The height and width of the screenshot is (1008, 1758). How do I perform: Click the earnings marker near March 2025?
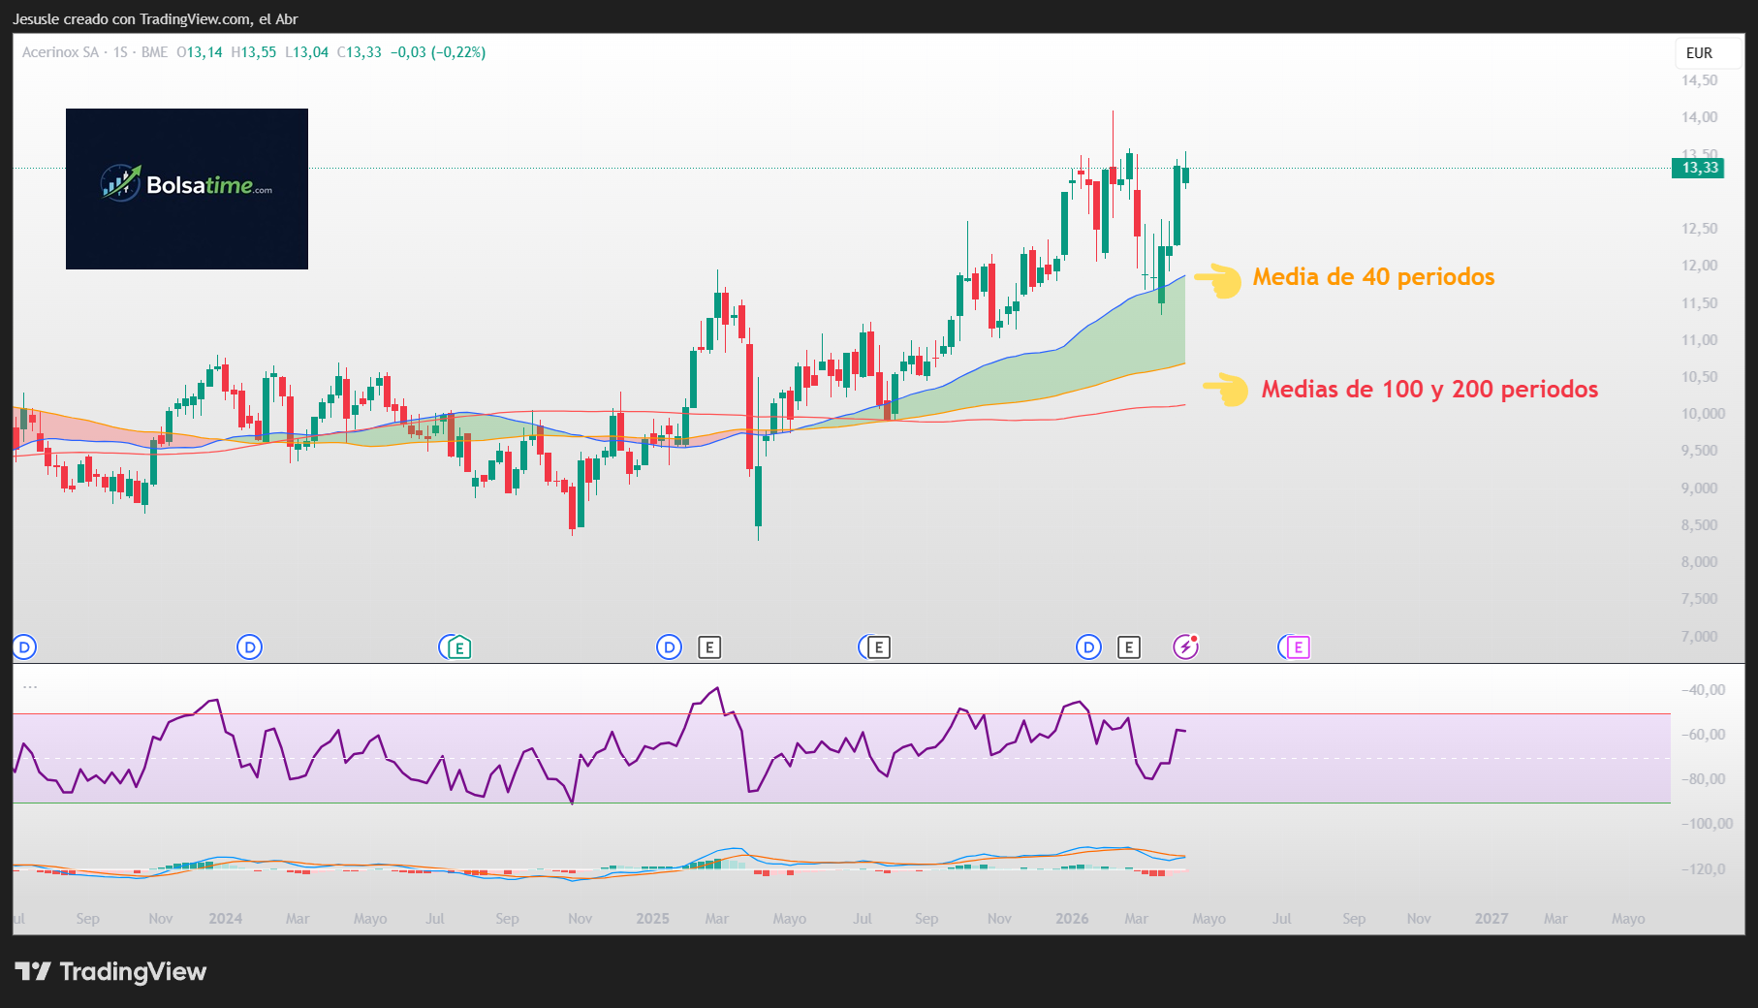click(709, 647)
